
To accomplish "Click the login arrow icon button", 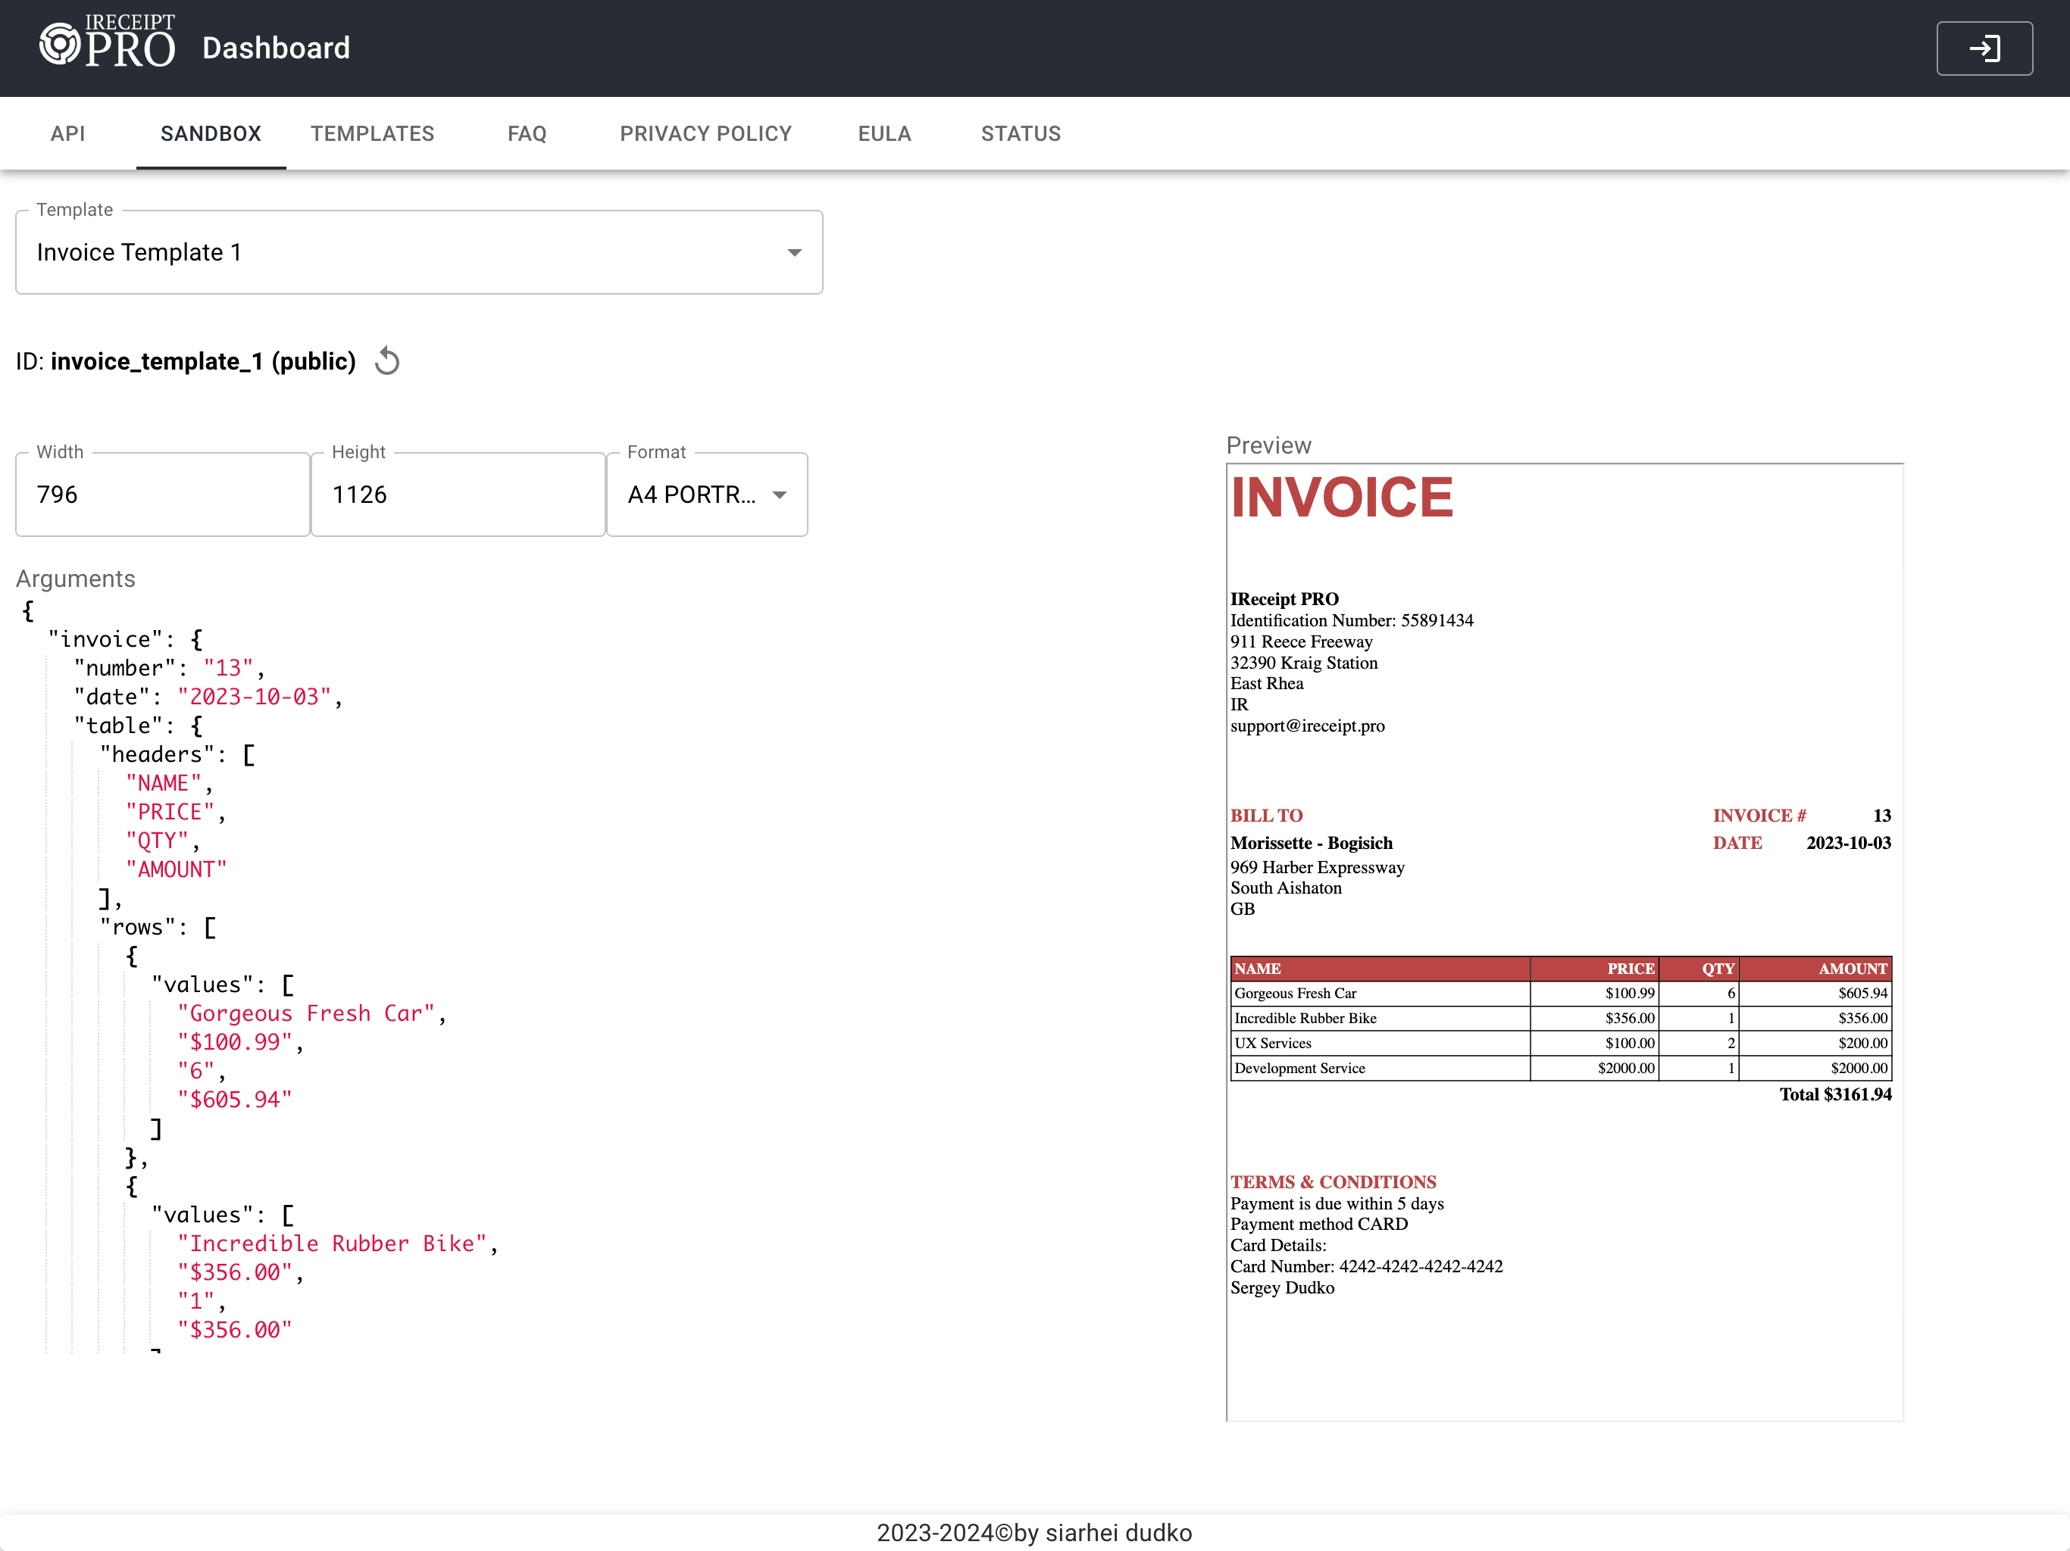I will click(x=1984, y=48).
